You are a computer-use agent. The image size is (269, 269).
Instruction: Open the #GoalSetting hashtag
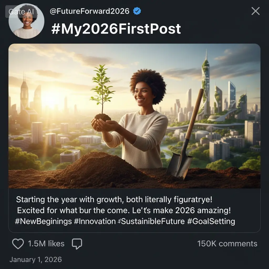pos(212,221)
